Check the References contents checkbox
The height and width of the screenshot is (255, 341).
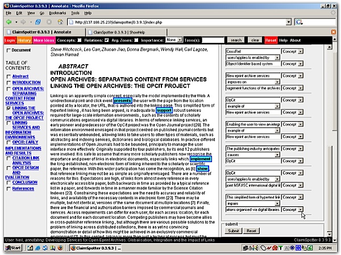pos(9,189)
